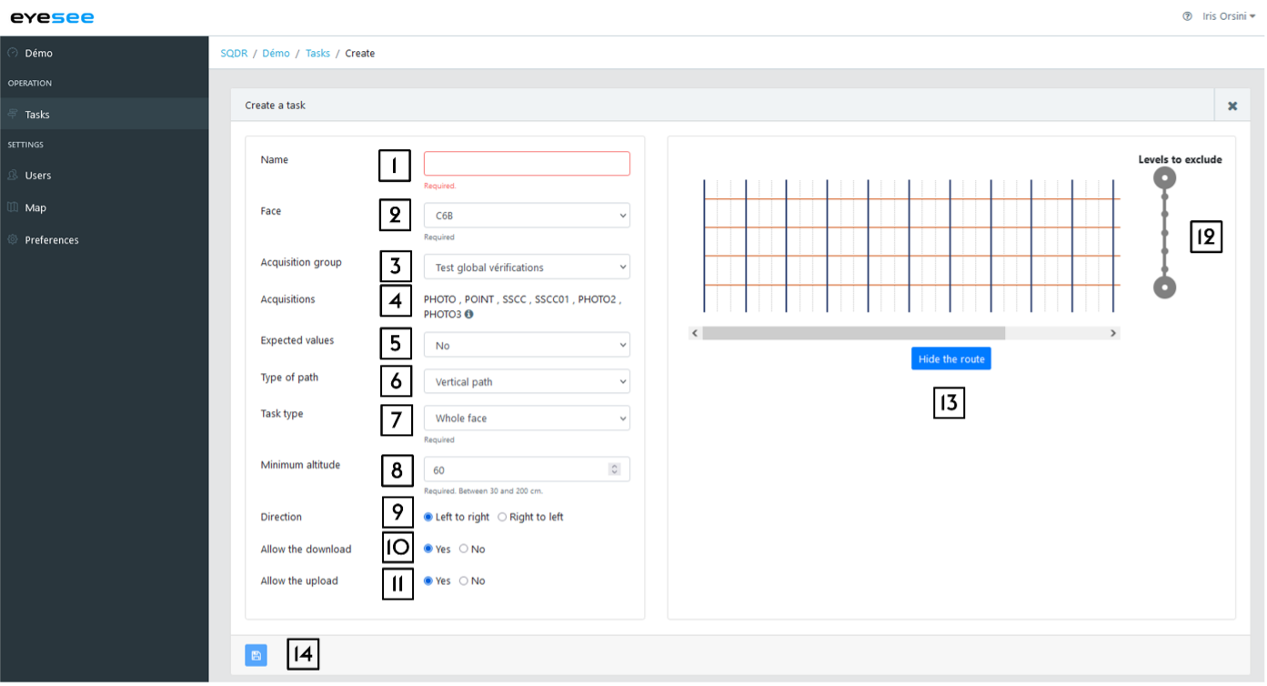
Task: Click the Minimum altitude field
Action: tap(527, 470)
